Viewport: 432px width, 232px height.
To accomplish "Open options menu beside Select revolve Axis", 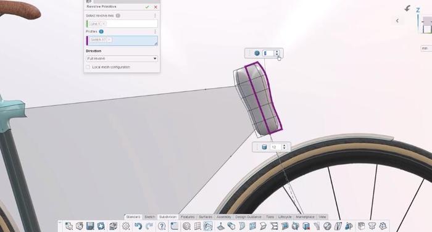I will (155, 15).
